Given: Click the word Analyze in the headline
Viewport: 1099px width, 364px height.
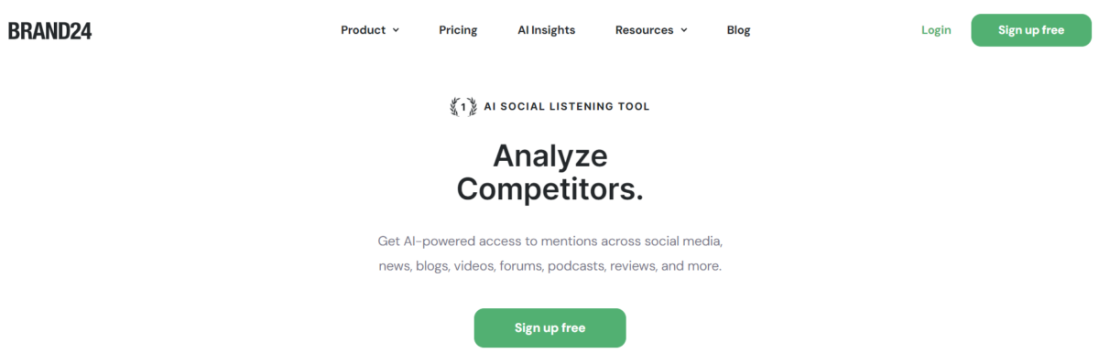Looking at the screenshot, I should coord(549,155).
